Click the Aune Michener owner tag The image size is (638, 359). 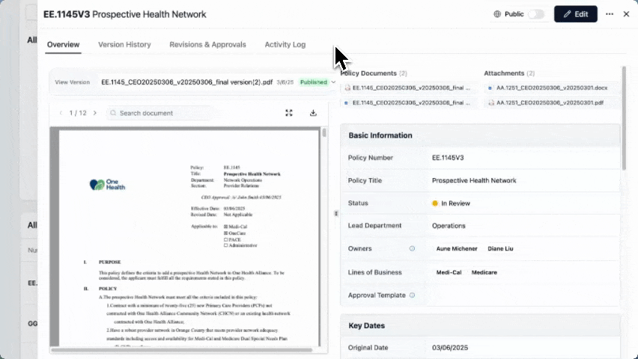click(457, 248)
